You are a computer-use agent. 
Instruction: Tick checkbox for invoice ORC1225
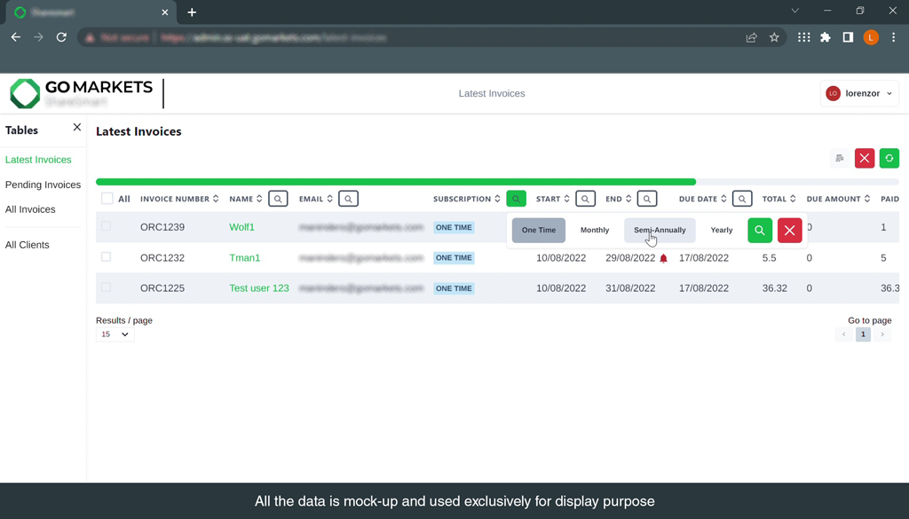pos(107,287)
